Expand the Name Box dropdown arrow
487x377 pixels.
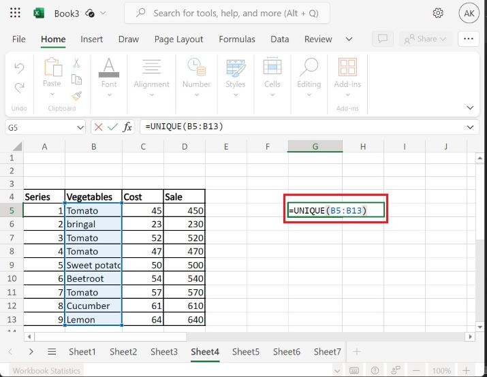(80, 127)
